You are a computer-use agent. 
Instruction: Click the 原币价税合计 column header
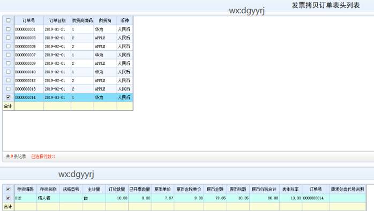point(264,189)
